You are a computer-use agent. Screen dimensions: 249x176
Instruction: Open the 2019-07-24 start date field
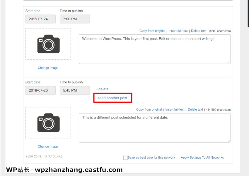[x=40, y=19]
